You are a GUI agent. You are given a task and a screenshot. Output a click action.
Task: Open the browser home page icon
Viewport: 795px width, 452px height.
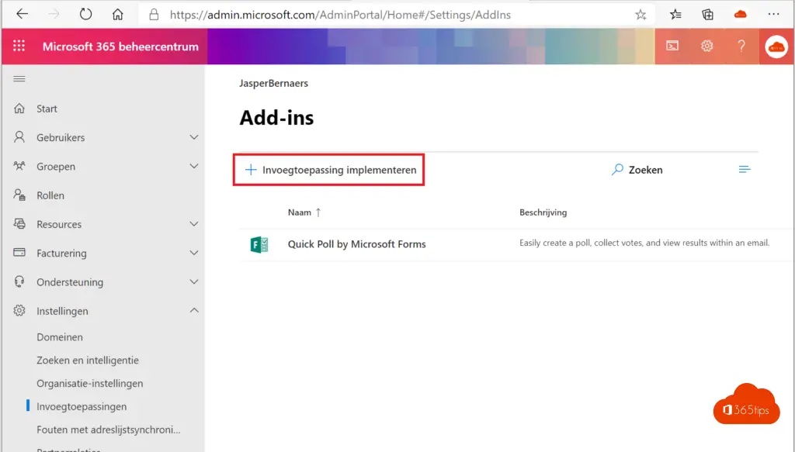point(118,14)
